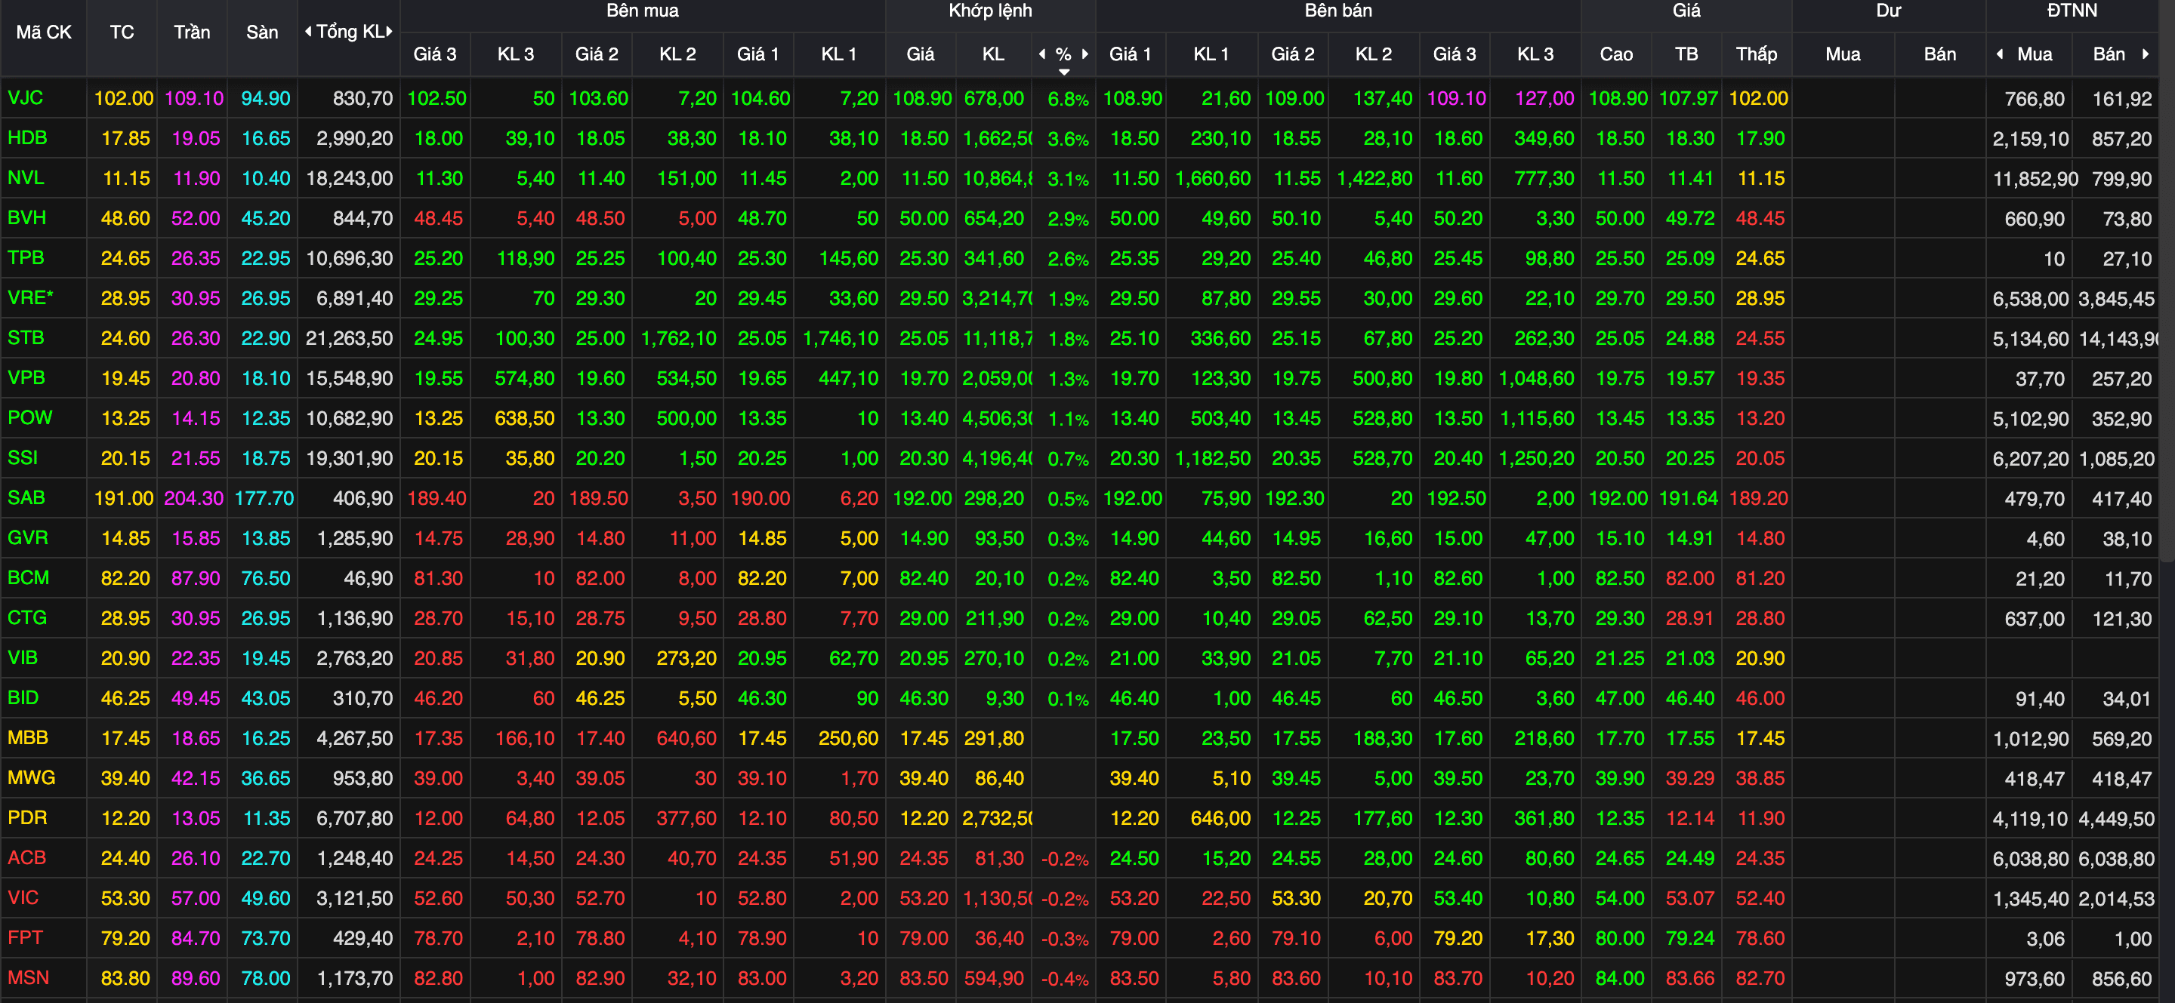The width and height of the screenshot is (2175, 1003).
Task: Click descending sort arrow under % header
Action: 1064,72
